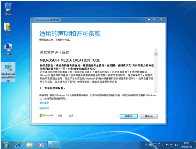Screen dimensions: 196x149
Task: Select the XU folder desktop icon
Action: (x=8, y=28)
